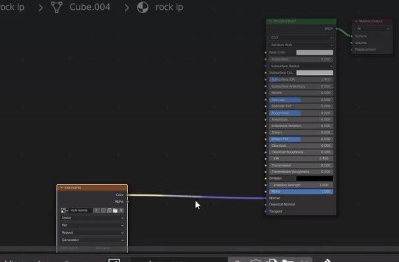Click the rock lp material sphere icon
Screen dimensions: 399x262
point(142,7)
